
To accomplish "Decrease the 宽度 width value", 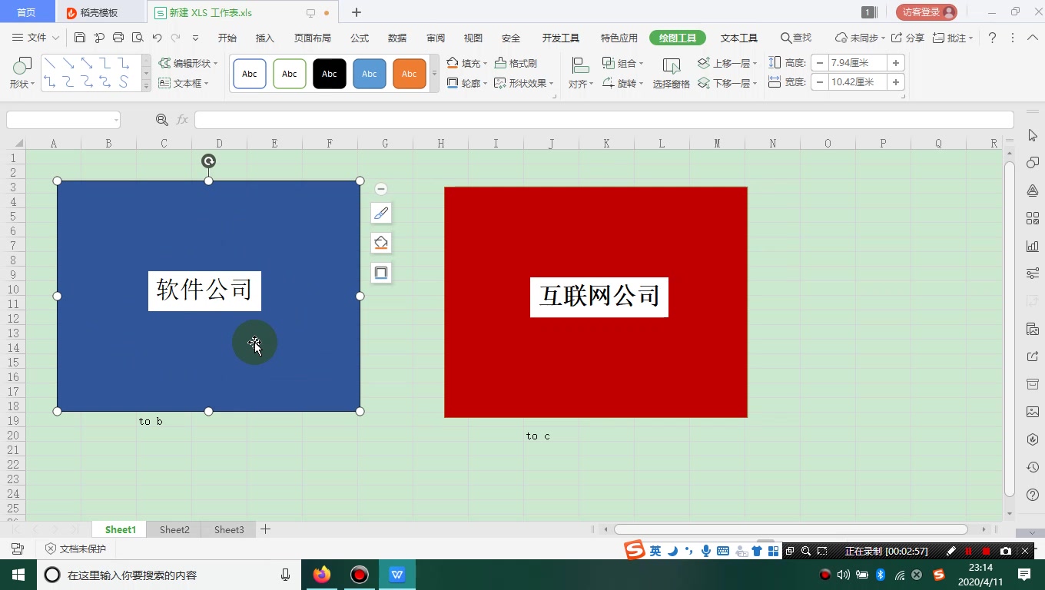I will click(x=820, y=82).
